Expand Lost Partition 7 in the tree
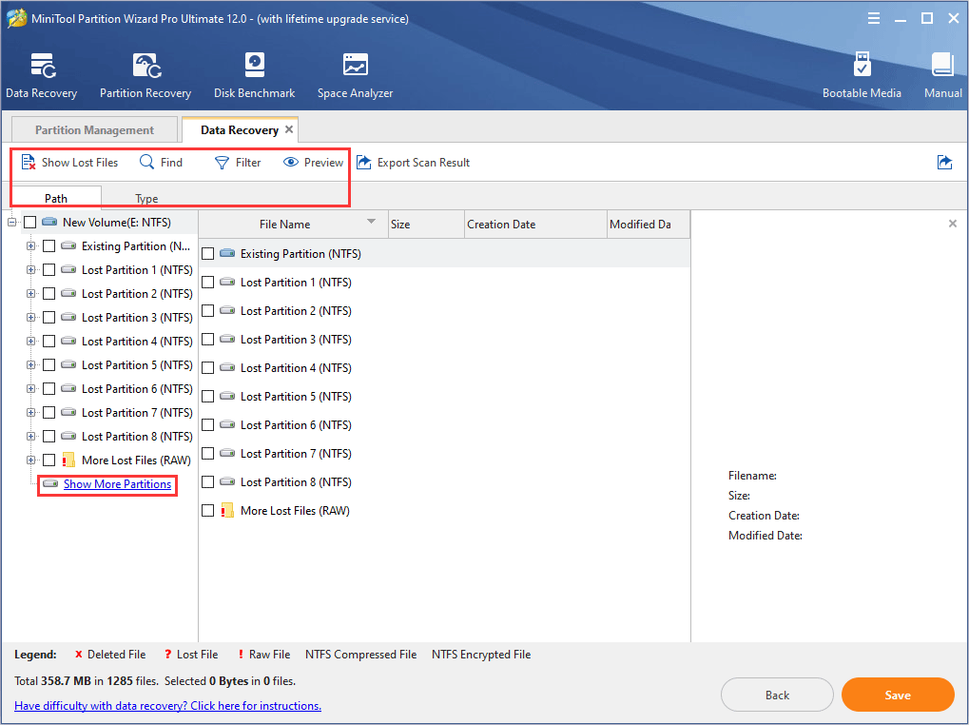This screenshot has height=725, width=969. click(x=30, y=412)
